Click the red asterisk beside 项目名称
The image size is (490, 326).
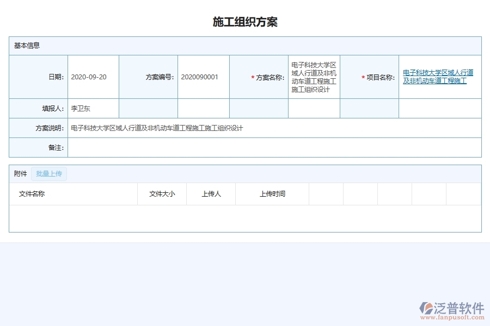[x=362, y=77]
